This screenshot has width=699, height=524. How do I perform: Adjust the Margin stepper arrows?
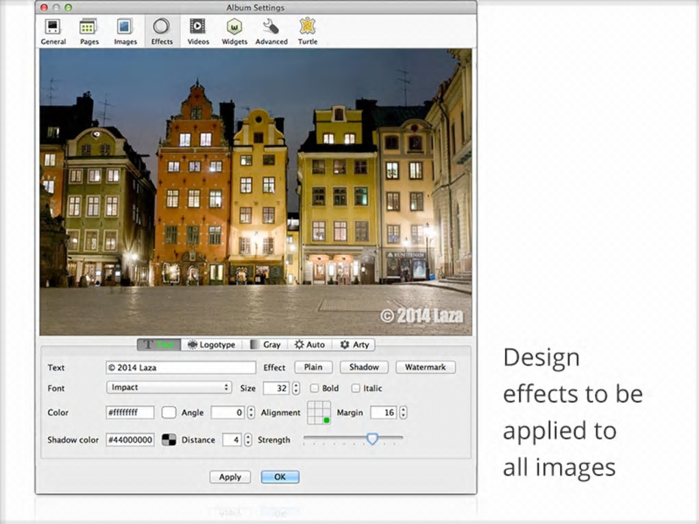pyautogui.click(x=403, y=412)
